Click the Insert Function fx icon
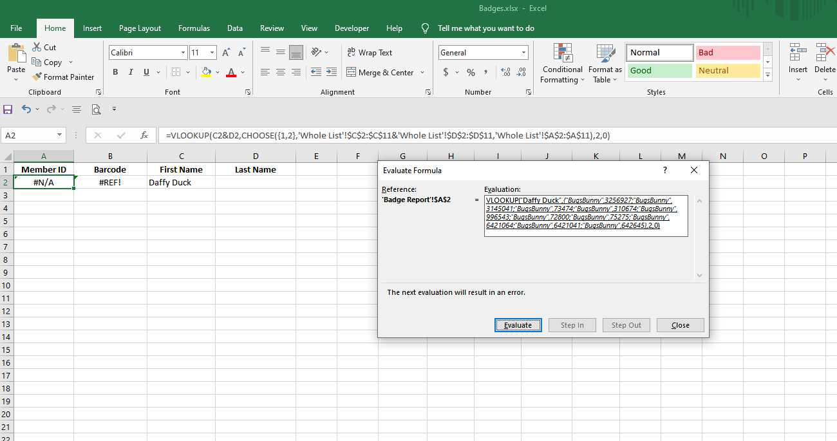837x441 pixels. 144,136
